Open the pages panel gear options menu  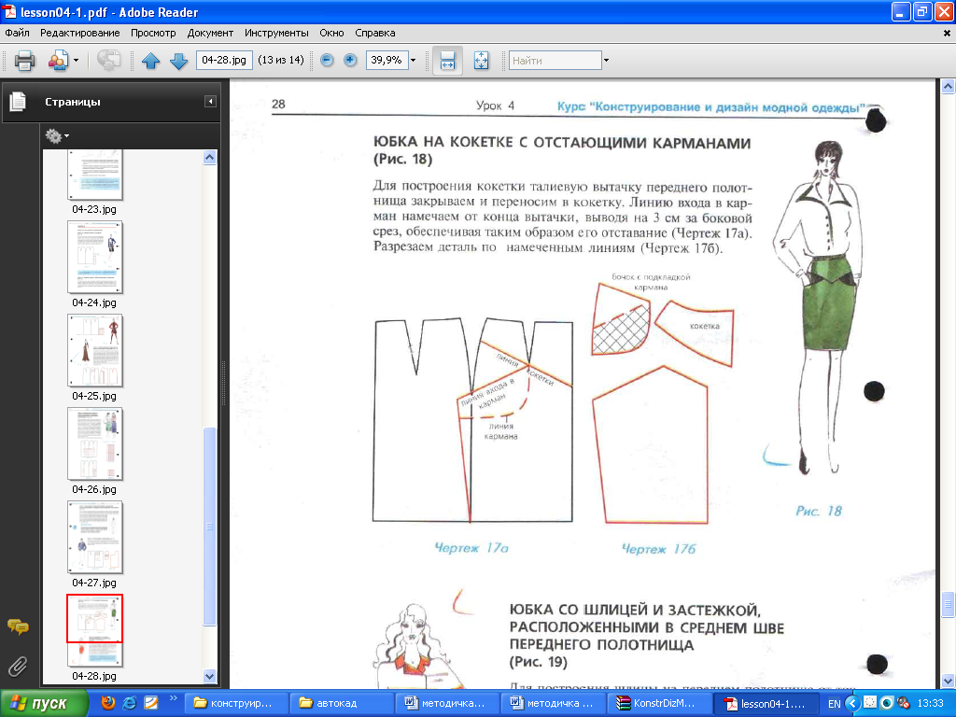coord(57,136)
